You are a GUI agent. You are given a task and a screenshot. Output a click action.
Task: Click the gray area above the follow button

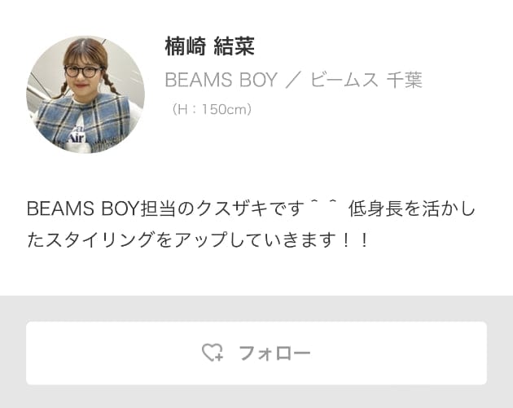(x=256, y=309)
